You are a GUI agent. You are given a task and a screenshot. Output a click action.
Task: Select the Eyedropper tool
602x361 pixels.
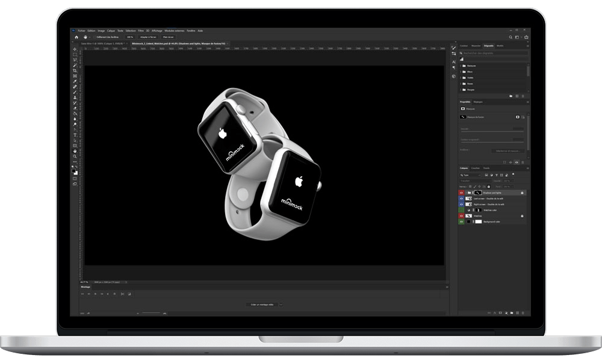(75, 81)
